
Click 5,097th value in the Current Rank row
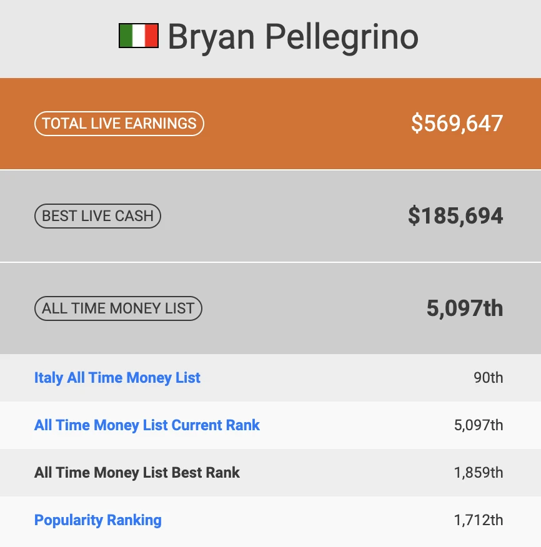pyautogui.click(x=478, y=425)
